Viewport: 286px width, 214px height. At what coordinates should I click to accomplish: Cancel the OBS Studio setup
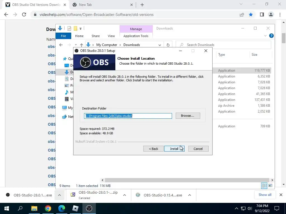[198, 149]
